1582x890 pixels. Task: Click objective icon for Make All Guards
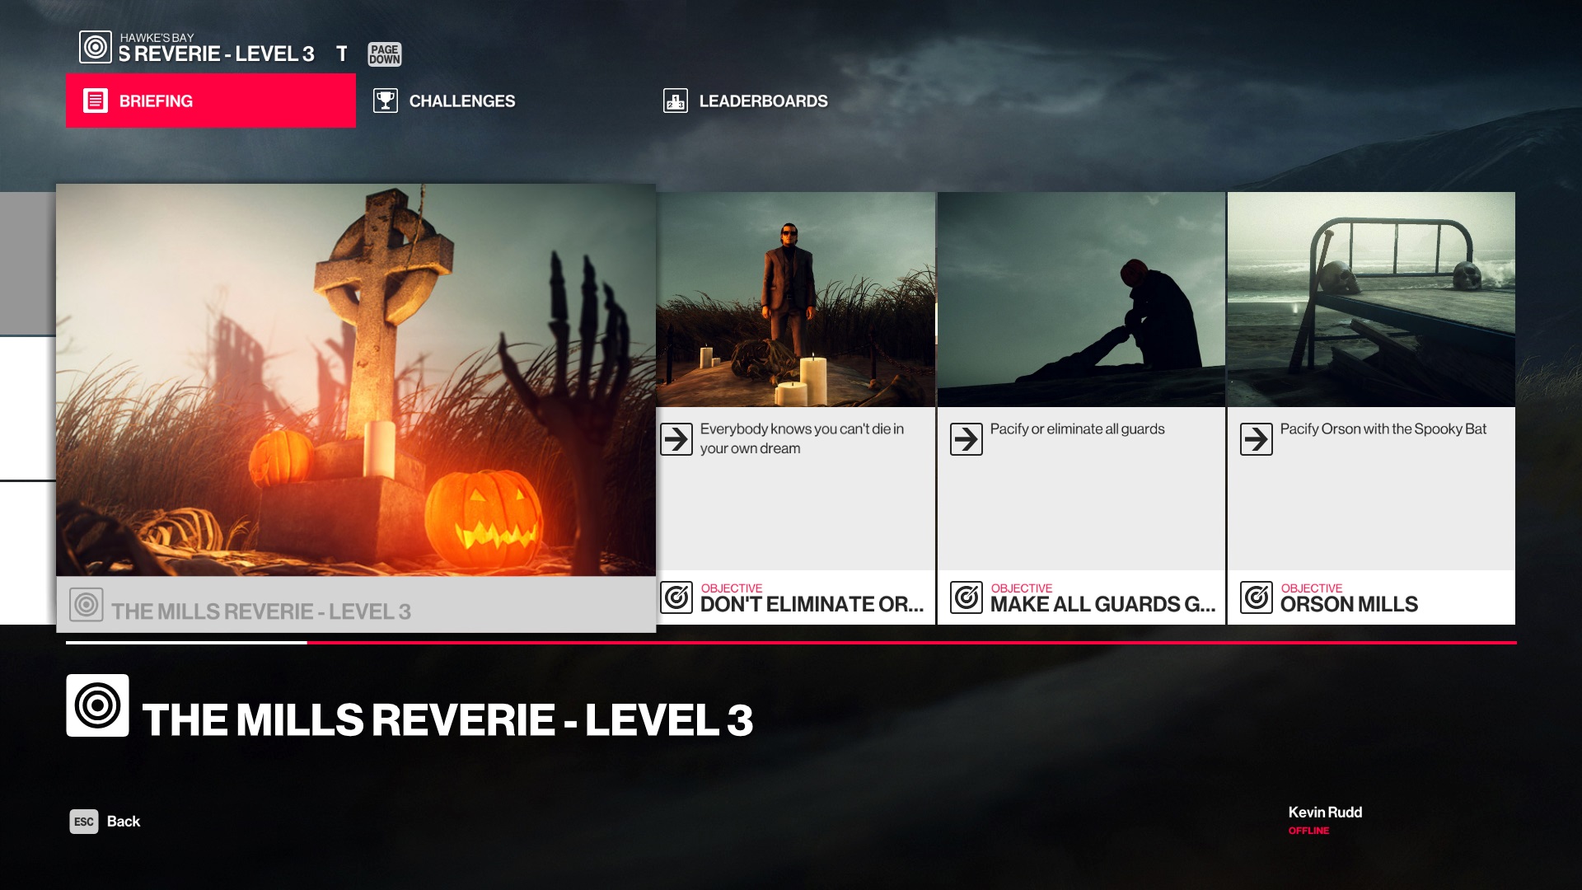pos(966,597)
